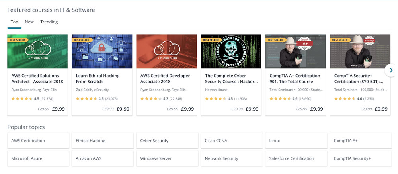Select the Microsoft Azure topic
Image resolution: width=398 pixels, height=174 pixels.
38,158
